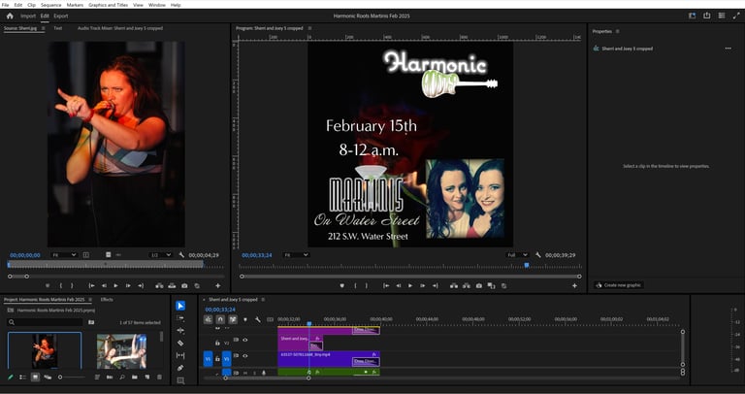Open Source Monitor playback resolution 1/2 dropdown
The height and width of the screenshot is (394, 745).
pos(160,255)
